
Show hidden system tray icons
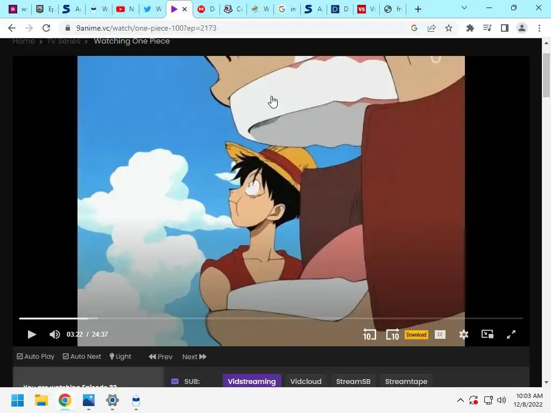click(461, 400)
